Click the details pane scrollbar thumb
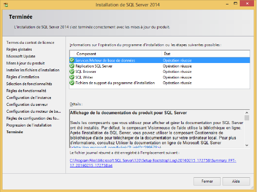Viewport: 257px width, 192px height. (247, 118)
